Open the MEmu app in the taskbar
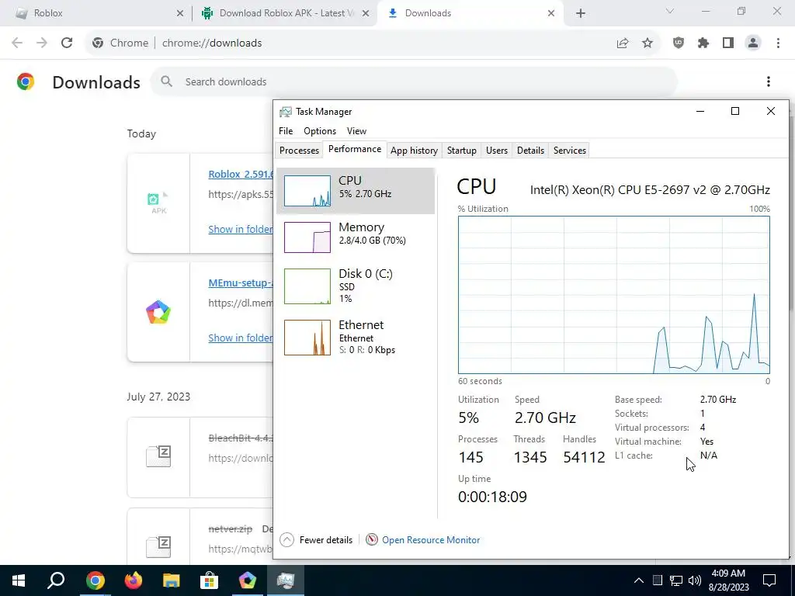This screenshot has width=795, height=596. point(248,580)
